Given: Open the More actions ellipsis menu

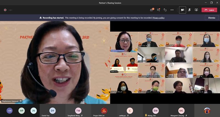Looking at the screenshot, I should click(x=172, y=10).
